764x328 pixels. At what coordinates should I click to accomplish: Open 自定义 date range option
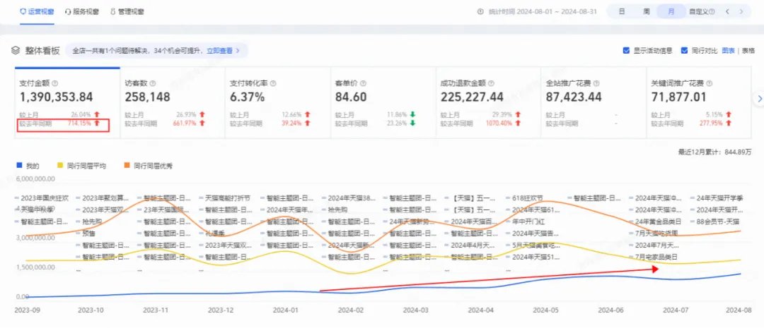point(702,12)
